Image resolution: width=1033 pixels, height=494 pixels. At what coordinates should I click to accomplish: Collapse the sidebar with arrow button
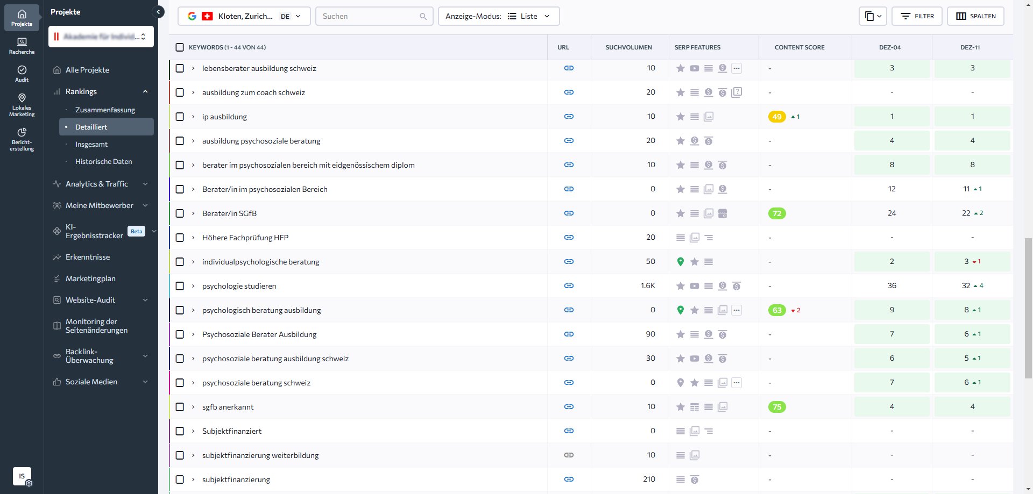pyautogui.click(x=158, y=12)
